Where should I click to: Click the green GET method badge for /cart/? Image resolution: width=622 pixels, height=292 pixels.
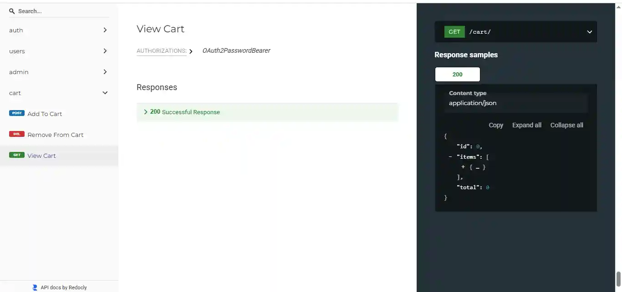click(x=454, y=32)
